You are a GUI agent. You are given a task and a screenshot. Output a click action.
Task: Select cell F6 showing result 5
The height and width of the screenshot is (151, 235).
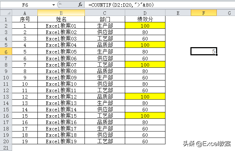[203, 52]
